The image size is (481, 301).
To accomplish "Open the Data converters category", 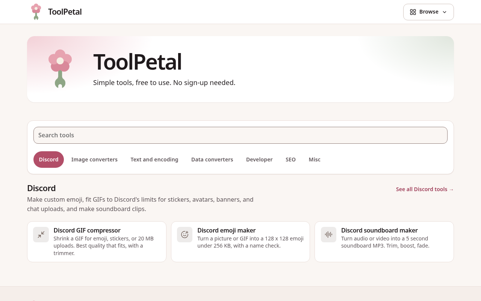I will point(212,160).
